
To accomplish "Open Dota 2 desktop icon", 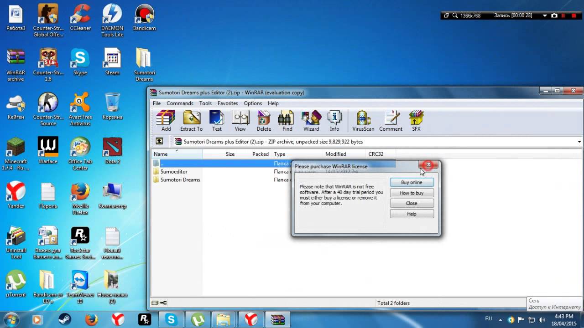I will click(112, 151).
